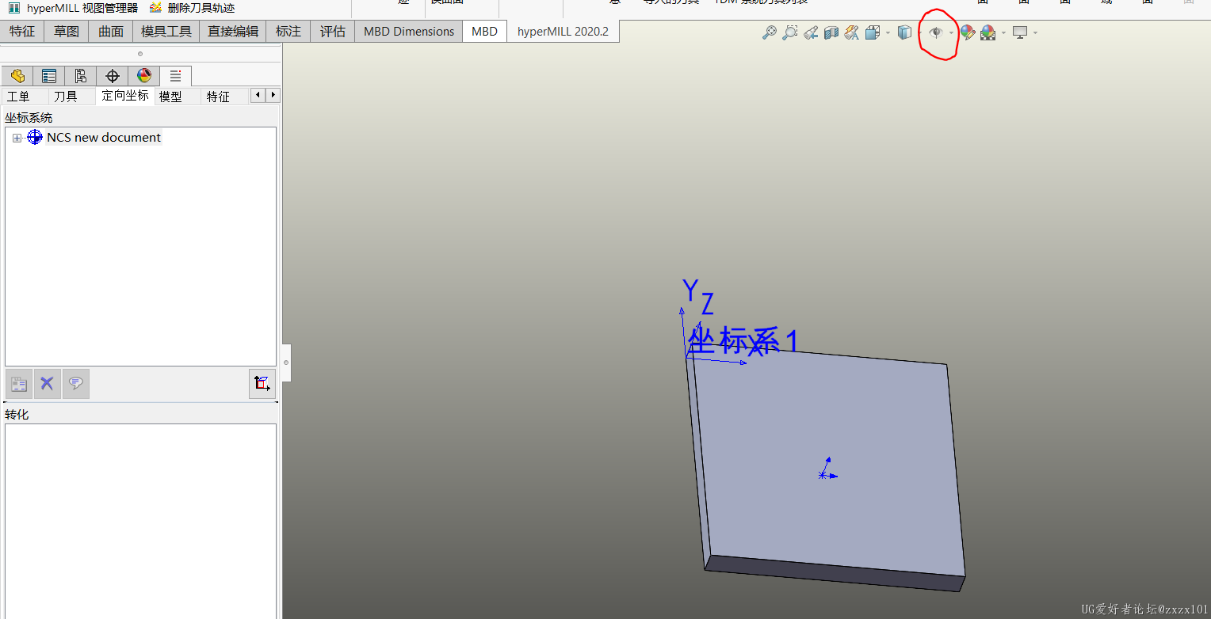Click Zoom to Area magnifier icon

(x=790, y=32)
